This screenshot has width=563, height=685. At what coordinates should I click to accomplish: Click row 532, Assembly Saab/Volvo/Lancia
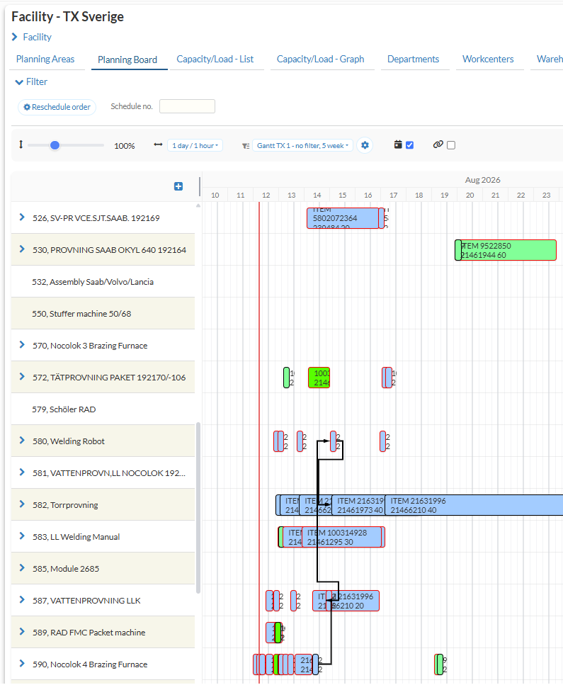point(103,282)
